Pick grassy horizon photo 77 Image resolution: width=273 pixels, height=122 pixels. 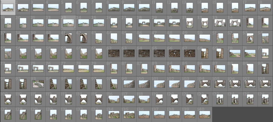click(68, 68)
